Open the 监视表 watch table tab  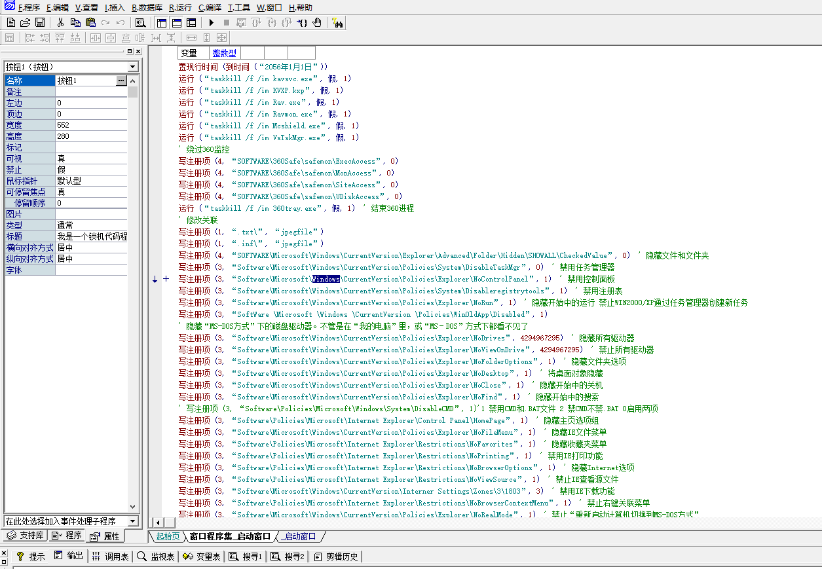point(156,556)
